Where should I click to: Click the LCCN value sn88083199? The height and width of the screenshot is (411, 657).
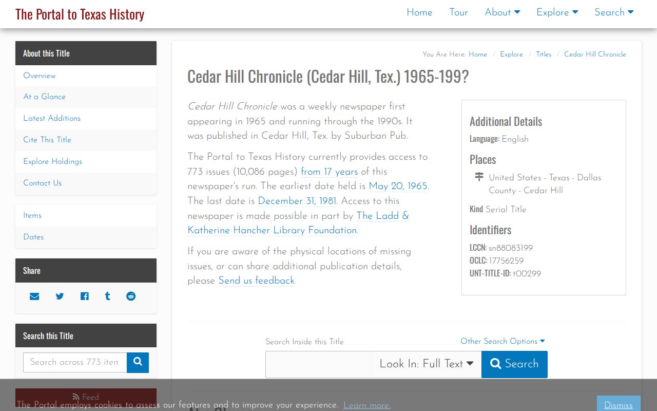coord(511,248)
